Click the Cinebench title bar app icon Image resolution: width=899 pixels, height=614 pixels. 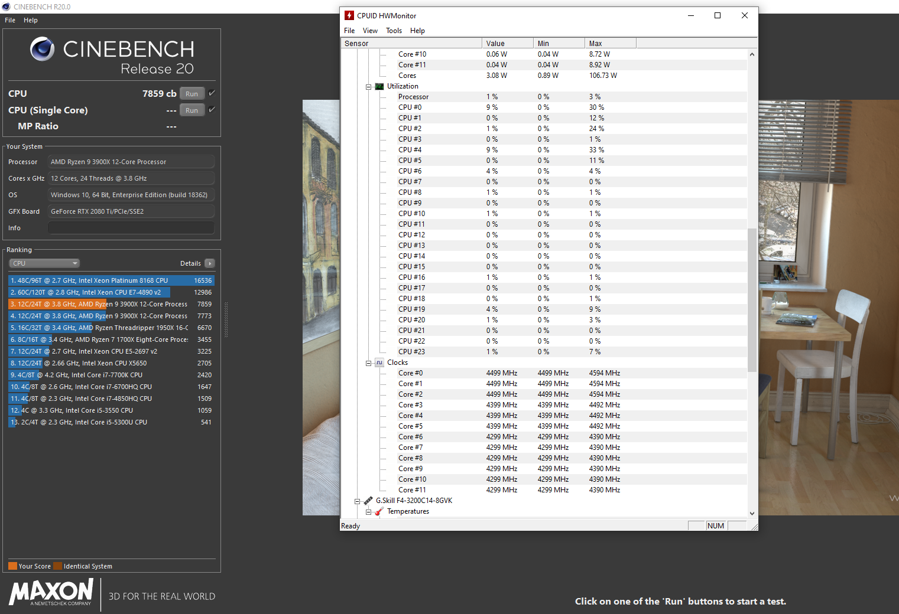point(6,6)
